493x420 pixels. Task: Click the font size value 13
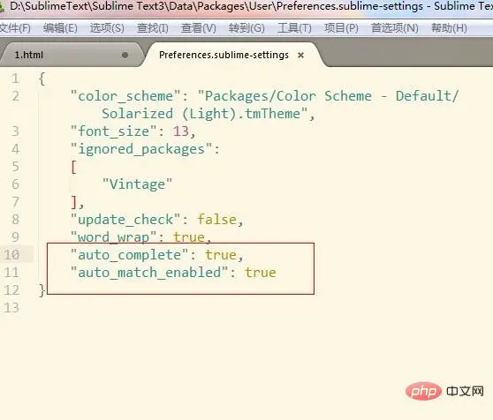click(181, 131)
